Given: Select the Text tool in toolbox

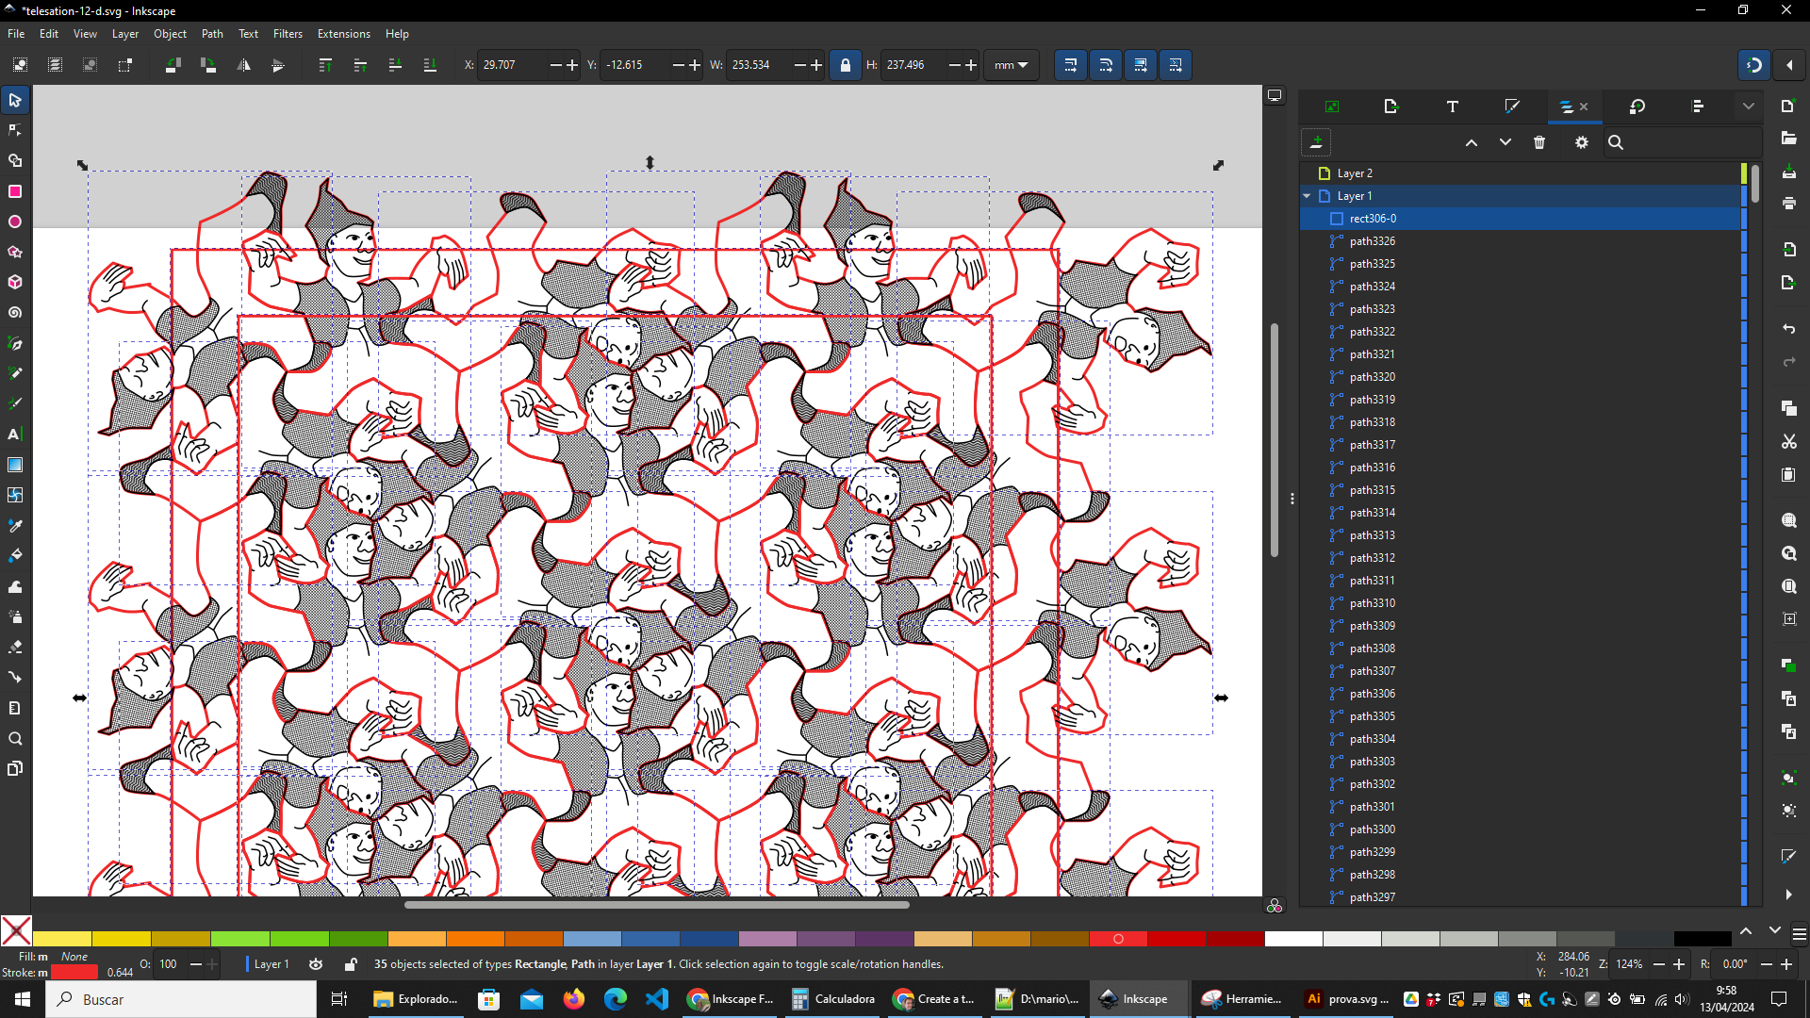Looking at the screenshot, I should click(15, 434).
